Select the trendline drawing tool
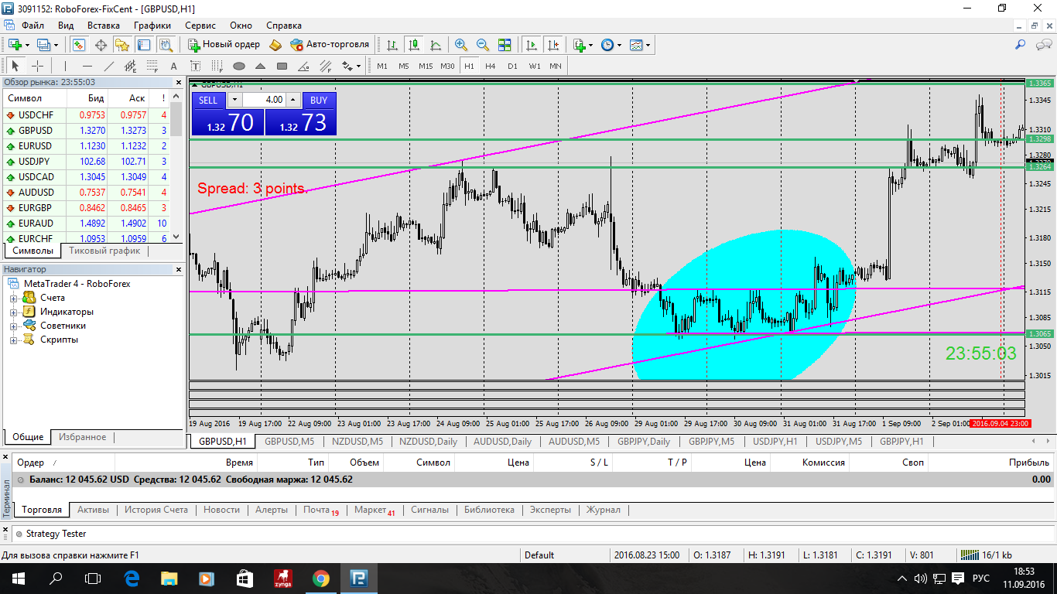 coord(108,66)
